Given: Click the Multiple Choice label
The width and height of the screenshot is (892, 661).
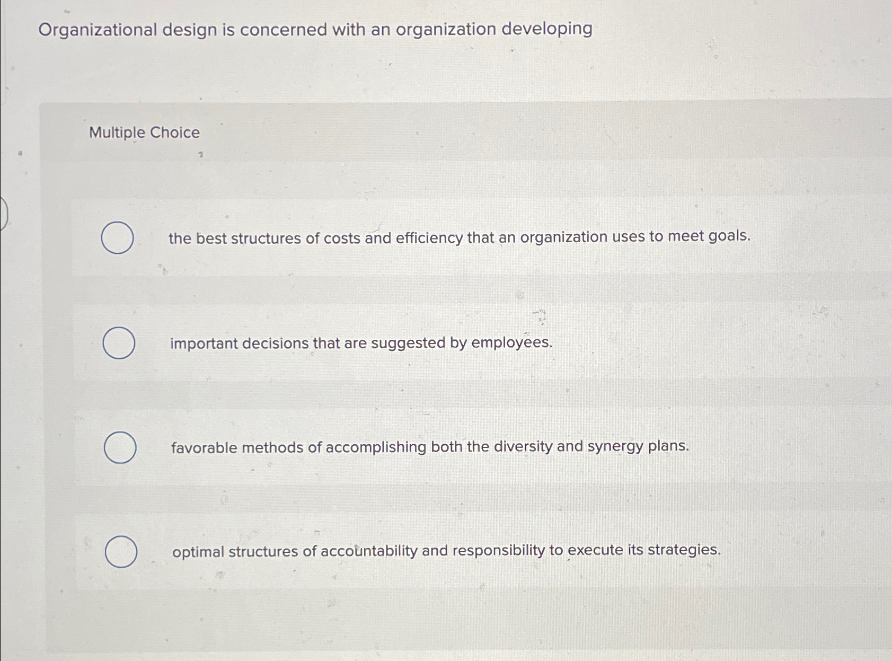Looking at the screenshot, I should (x=143, y=133).
